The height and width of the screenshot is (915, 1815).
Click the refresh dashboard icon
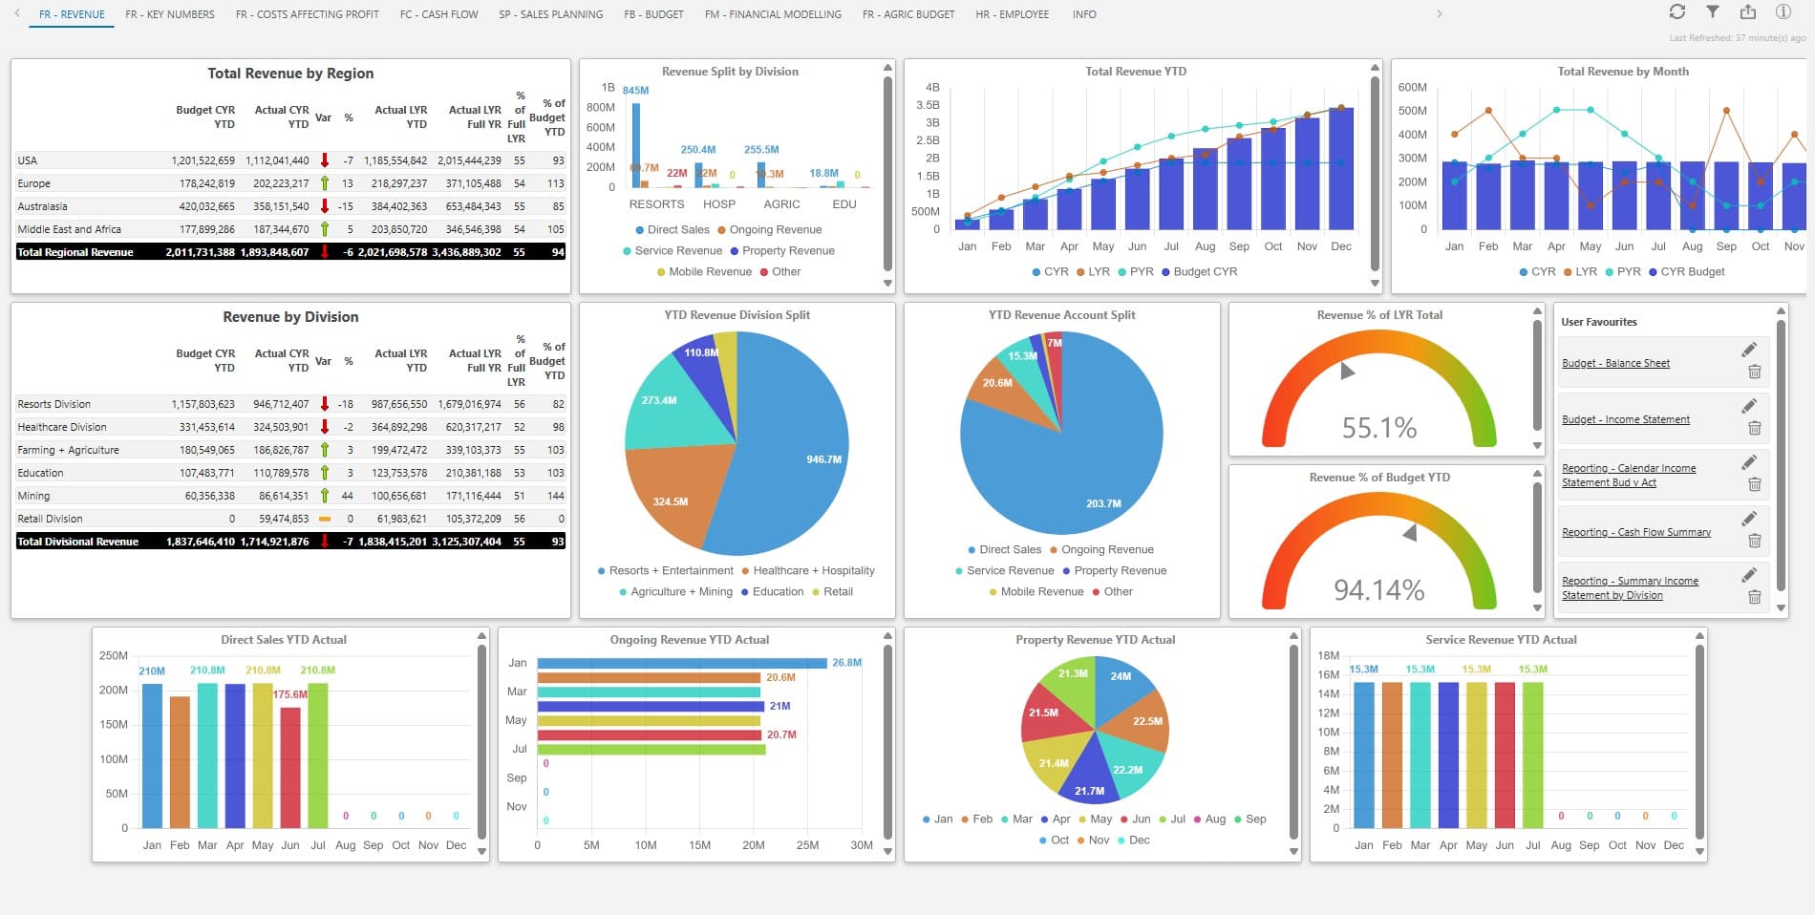(x=1677, y=11)
